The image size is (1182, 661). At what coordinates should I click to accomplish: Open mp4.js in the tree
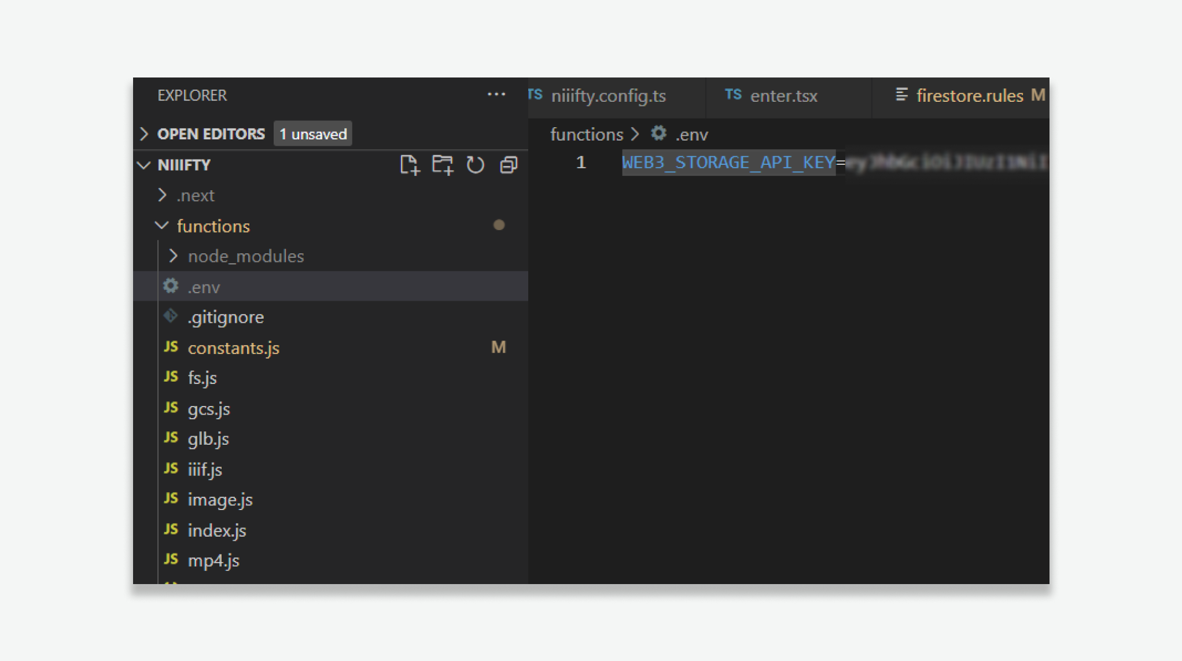[x=330, y=560]
